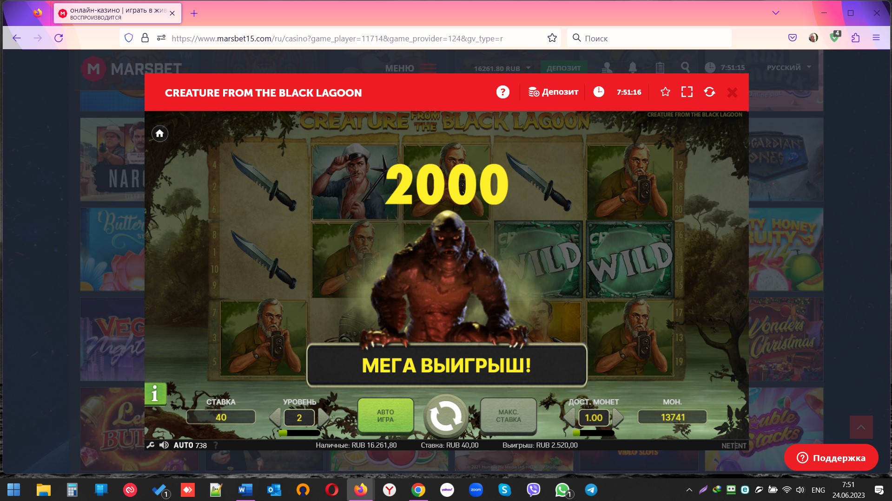Open the green paytable info icon
This screenshot has width=892, height=501.
coord(155,394)
